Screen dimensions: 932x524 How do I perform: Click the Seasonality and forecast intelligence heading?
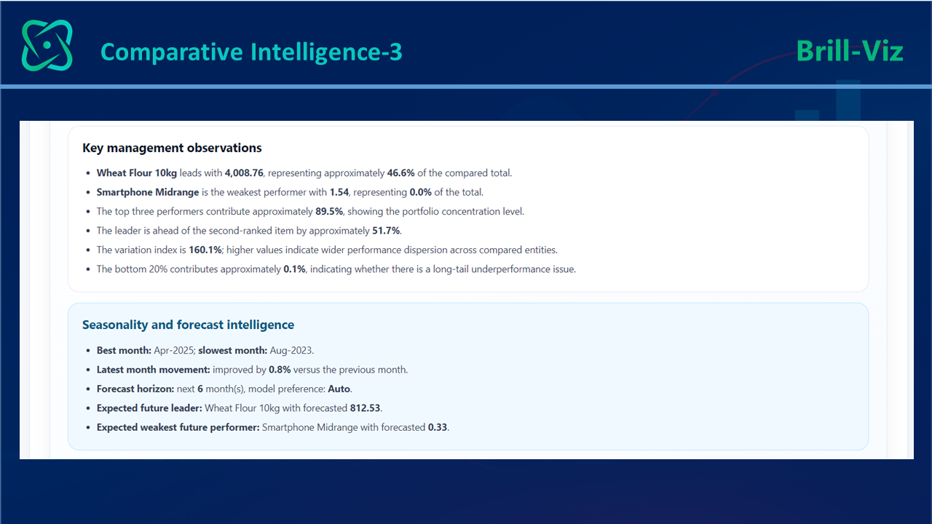[x=188, y=325]
